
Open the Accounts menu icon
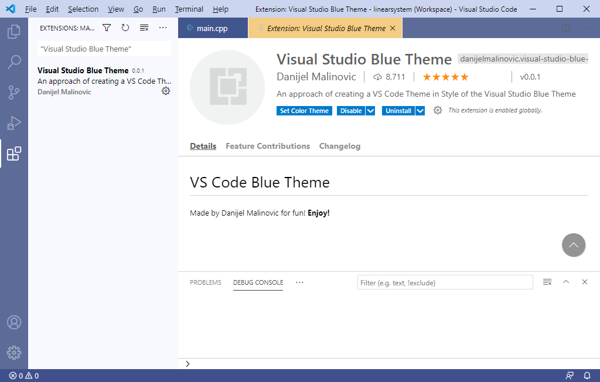(14, 322)
